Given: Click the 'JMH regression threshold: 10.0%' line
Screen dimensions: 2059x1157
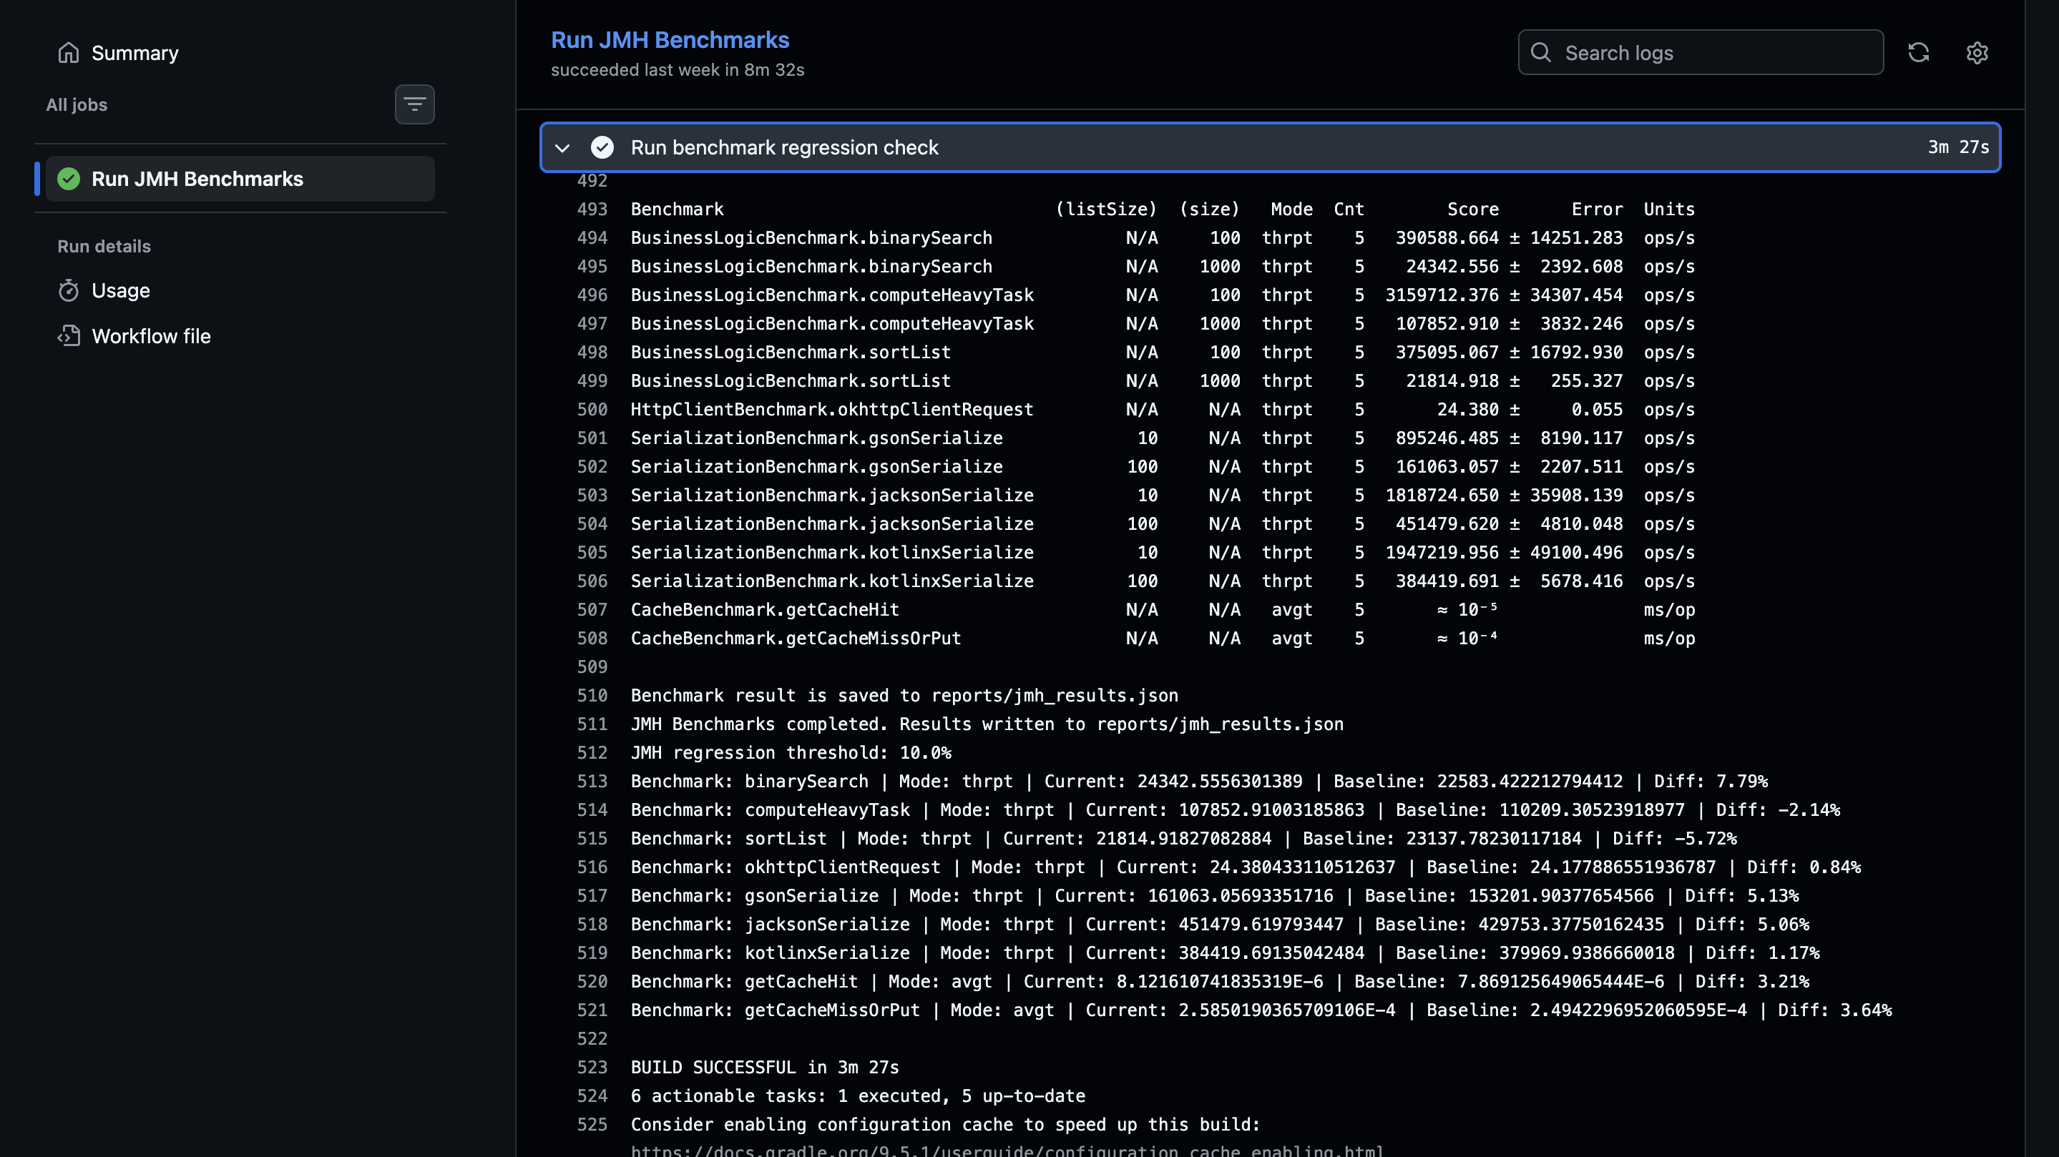Looking at the screenshot, I should [x=791, y=753].
